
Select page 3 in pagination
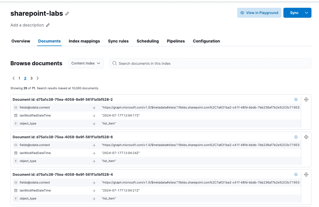[31, 78]
